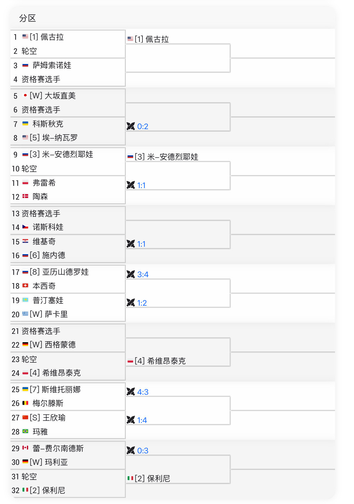Click head-to-head icon next to 4:3

131,392
